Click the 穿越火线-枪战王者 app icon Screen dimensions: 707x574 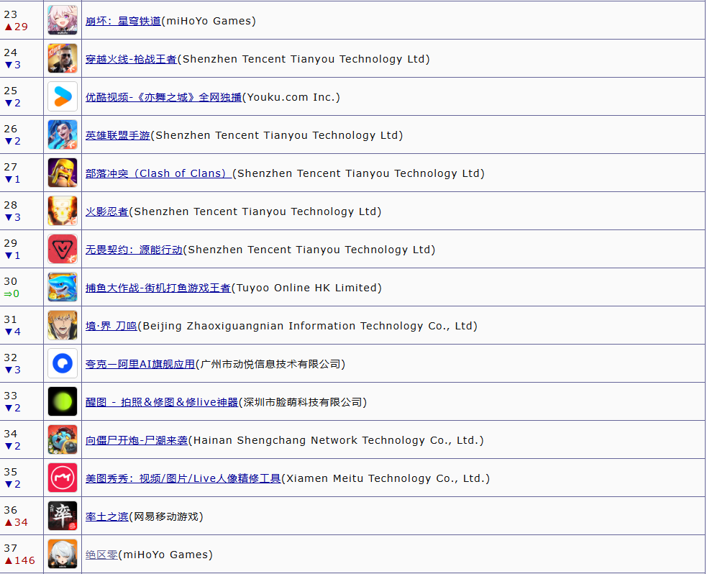coord(63,58)
